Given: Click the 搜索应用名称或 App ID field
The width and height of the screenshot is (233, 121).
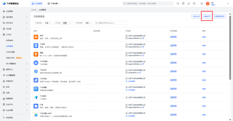Looking at the screenshot, I should point(111,23).
